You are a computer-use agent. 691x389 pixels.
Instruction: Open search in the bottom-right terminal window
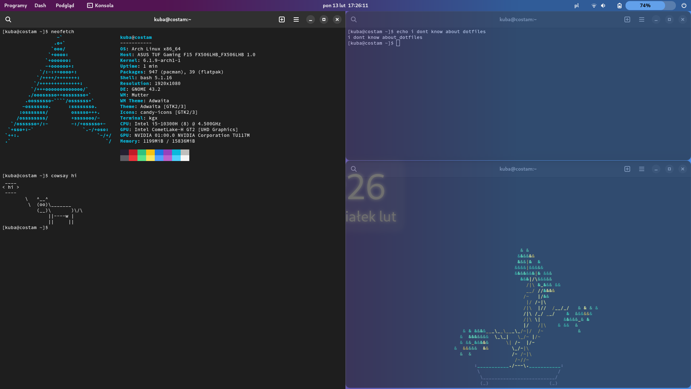(354, 169)
